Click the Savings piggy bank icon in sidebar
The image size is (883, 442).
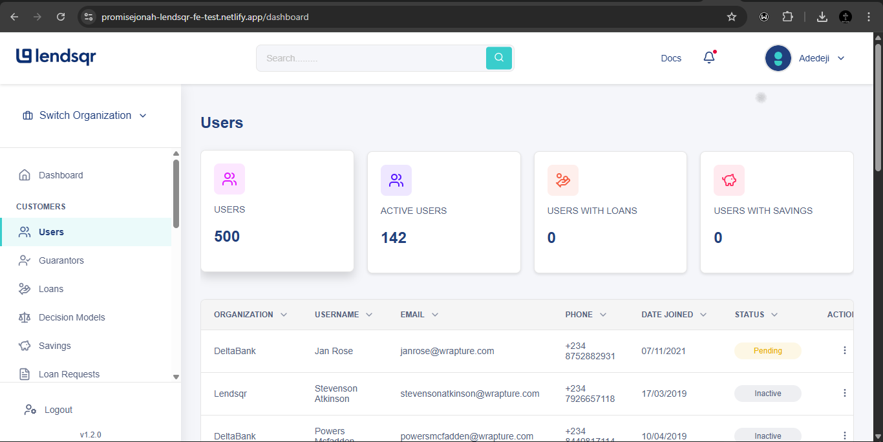[25, 346]
